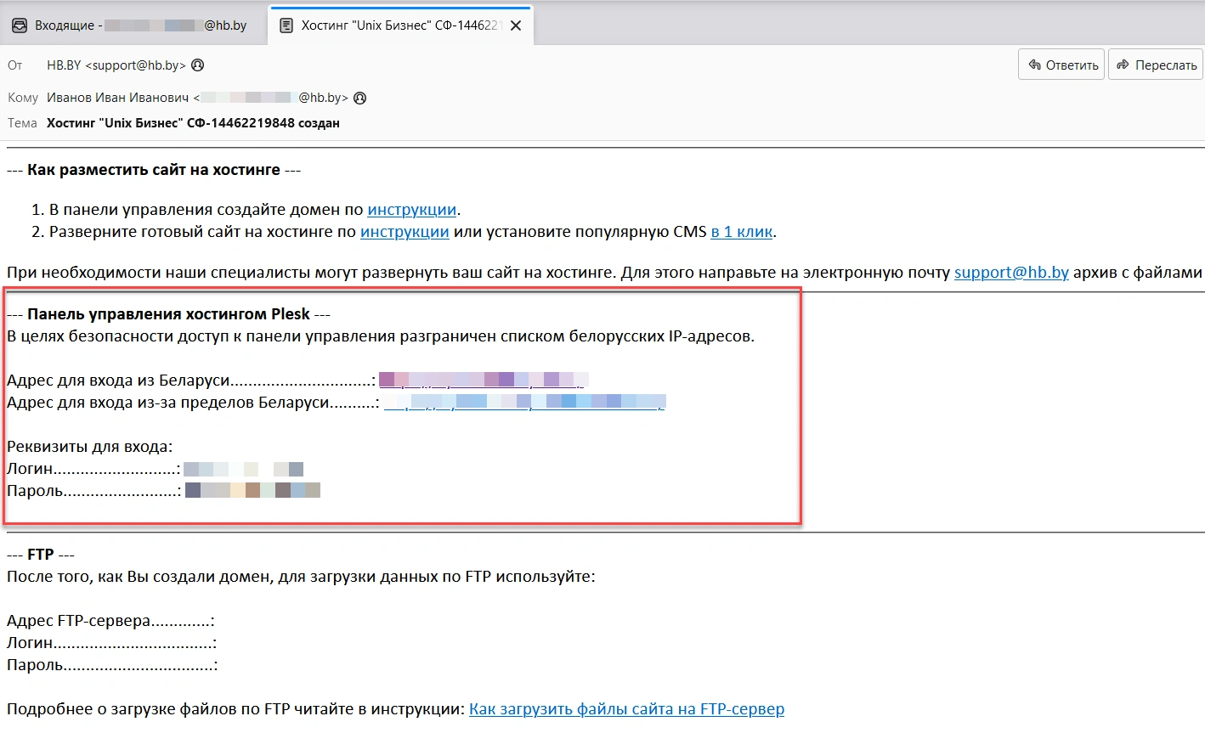The width and height of the screenshot is (1205, 750).
Task: Open Plesk address link for outside Belarus
Action: (523, 403)
